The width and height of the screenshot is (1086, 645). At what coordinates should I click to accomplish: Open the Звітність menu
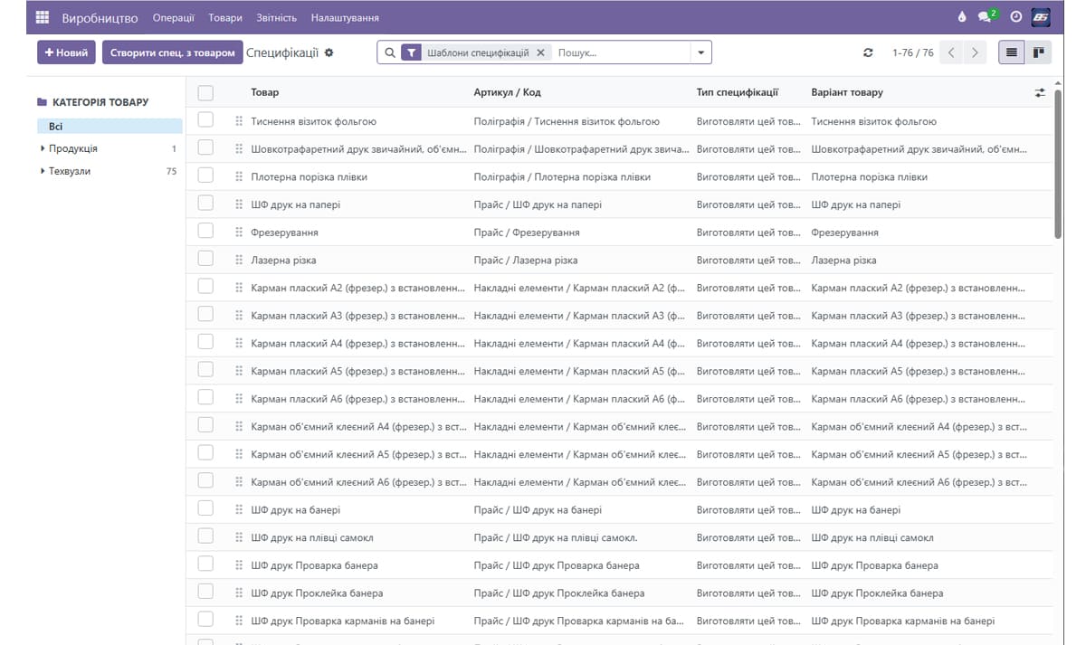coord(276,17)
